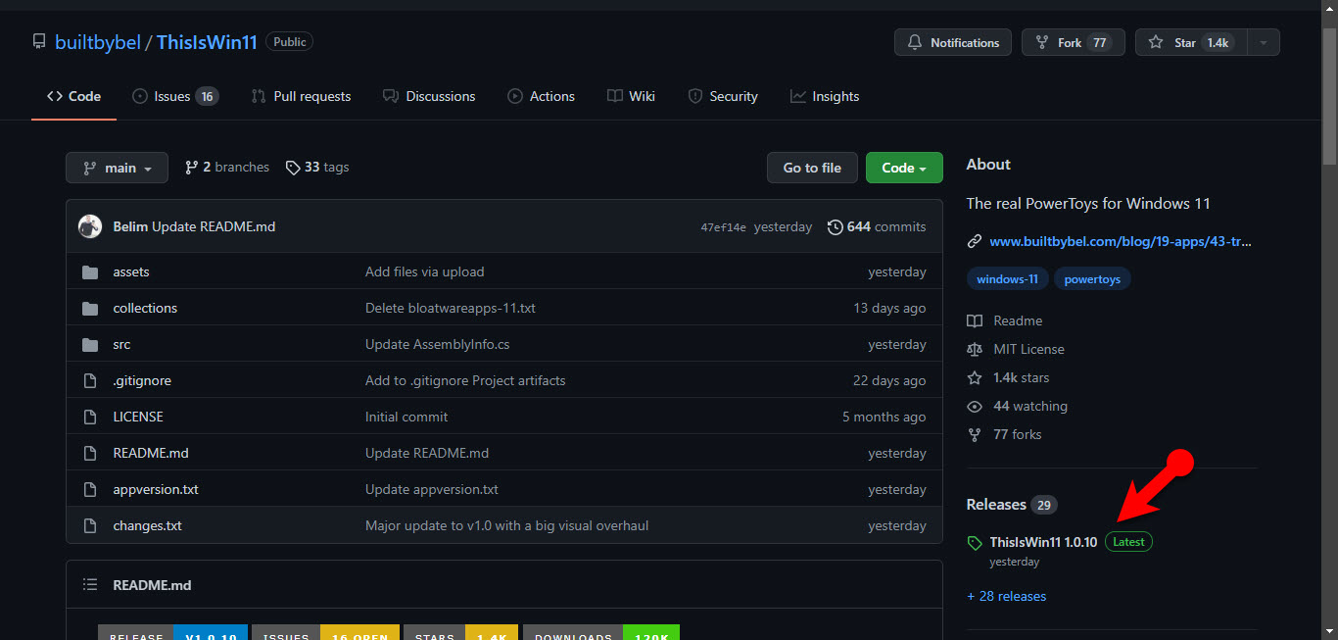Open the Notifications subscription button
The width and height of the screenshot is (1338, 640).
point(952,42)
